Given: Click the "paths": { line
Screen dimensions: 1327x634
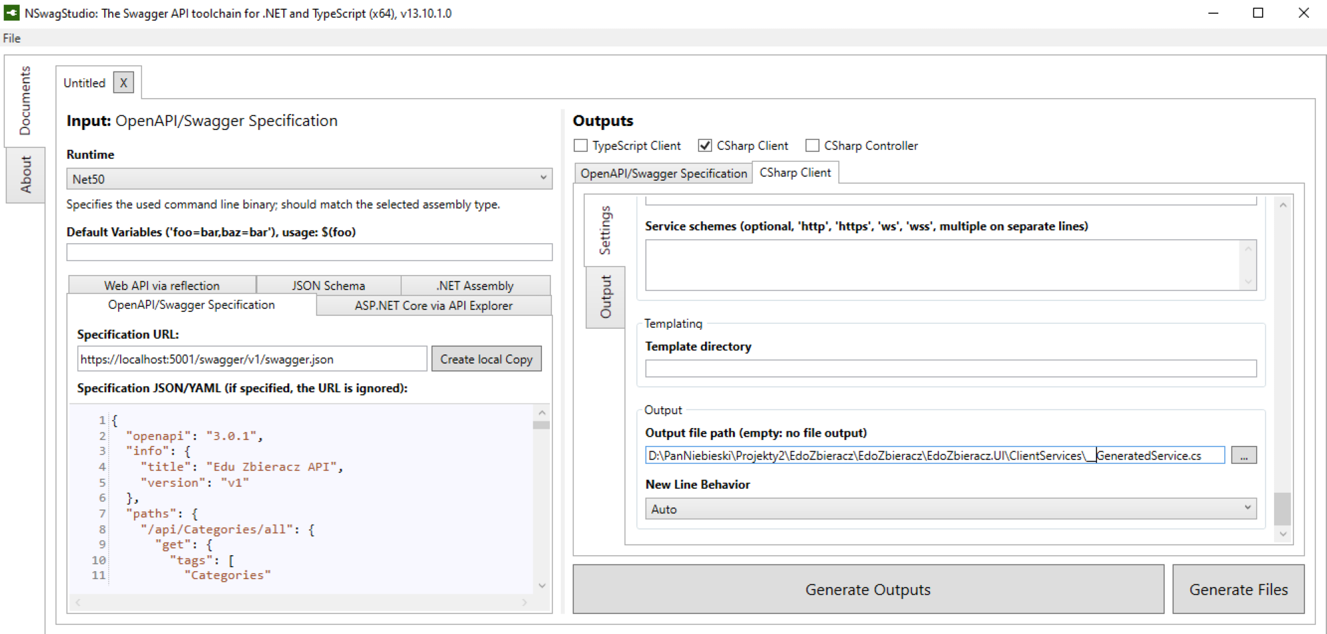Looking at the screenshot, I should point(162,513).
